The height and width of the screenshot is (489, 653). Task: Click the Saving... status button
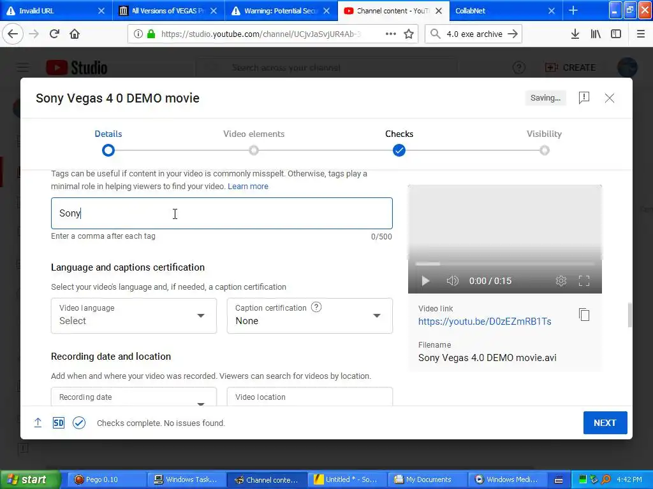coord(545,97)
